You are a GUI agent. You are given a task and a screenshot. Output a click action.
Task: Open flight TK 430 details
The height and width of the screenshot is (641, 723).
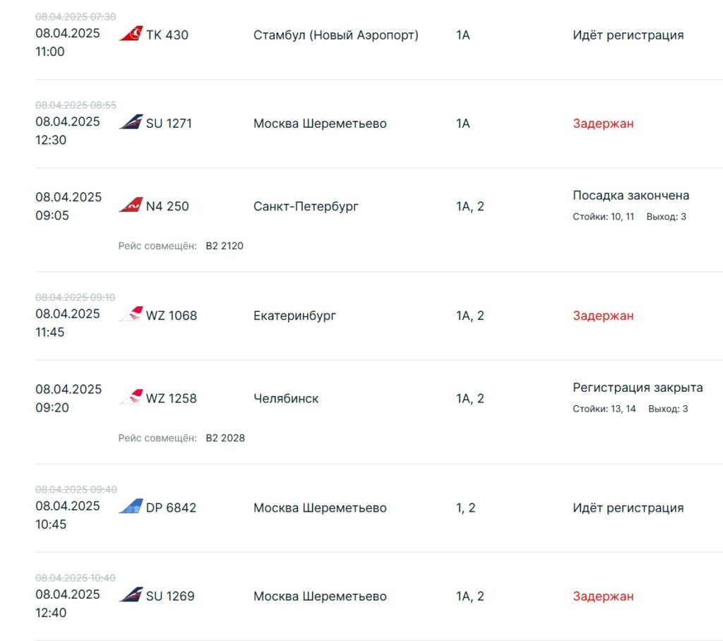pyautogui.click(x=167, y=35)
